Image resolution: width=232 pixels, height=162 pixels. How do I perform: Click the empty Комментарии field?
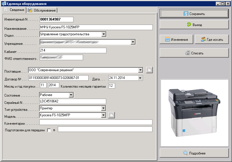(96, 122)
